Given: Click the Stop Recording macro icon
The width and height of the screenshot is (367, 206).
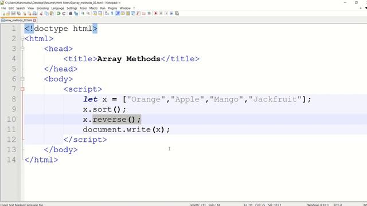Looking at the screenshot, I should pos(161,13).
